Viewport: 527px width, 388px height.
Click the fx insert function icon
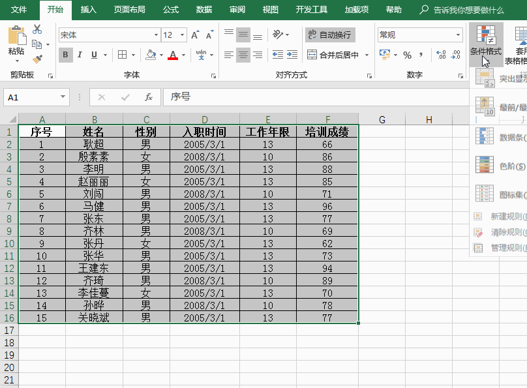[x=148, y=97]
